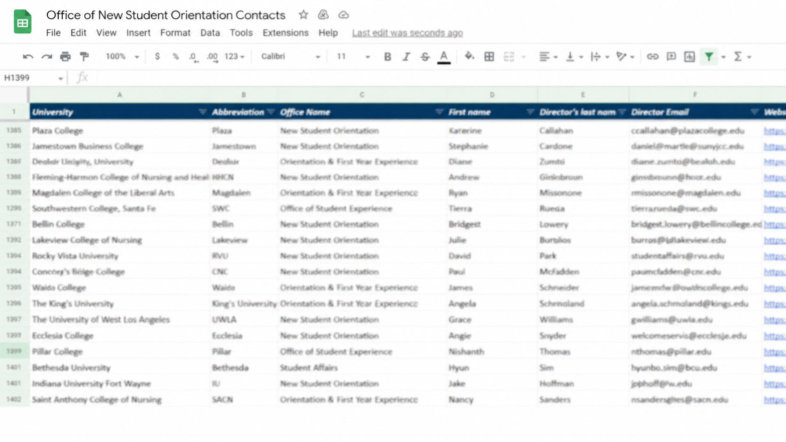Select the Paint format tool
The width and height of the screenshot is (786, 442).
[84, 57]
